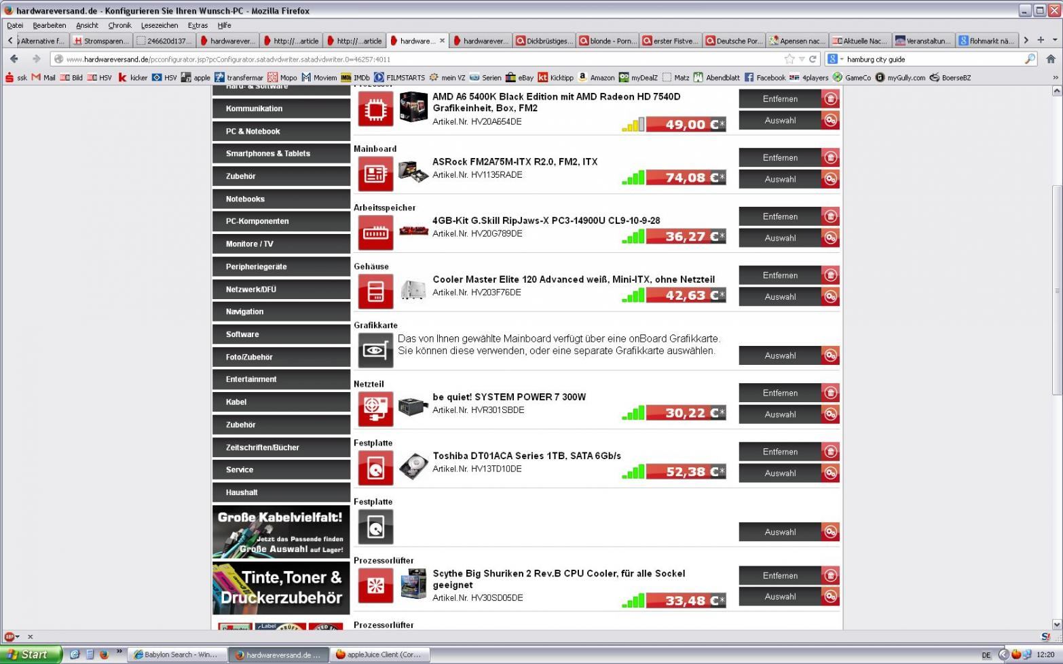The height and width of the screenshot is (664, 1063).
Task: Click trash icon for Toshiba DT01ACA drive
Action: click(830, 452)
